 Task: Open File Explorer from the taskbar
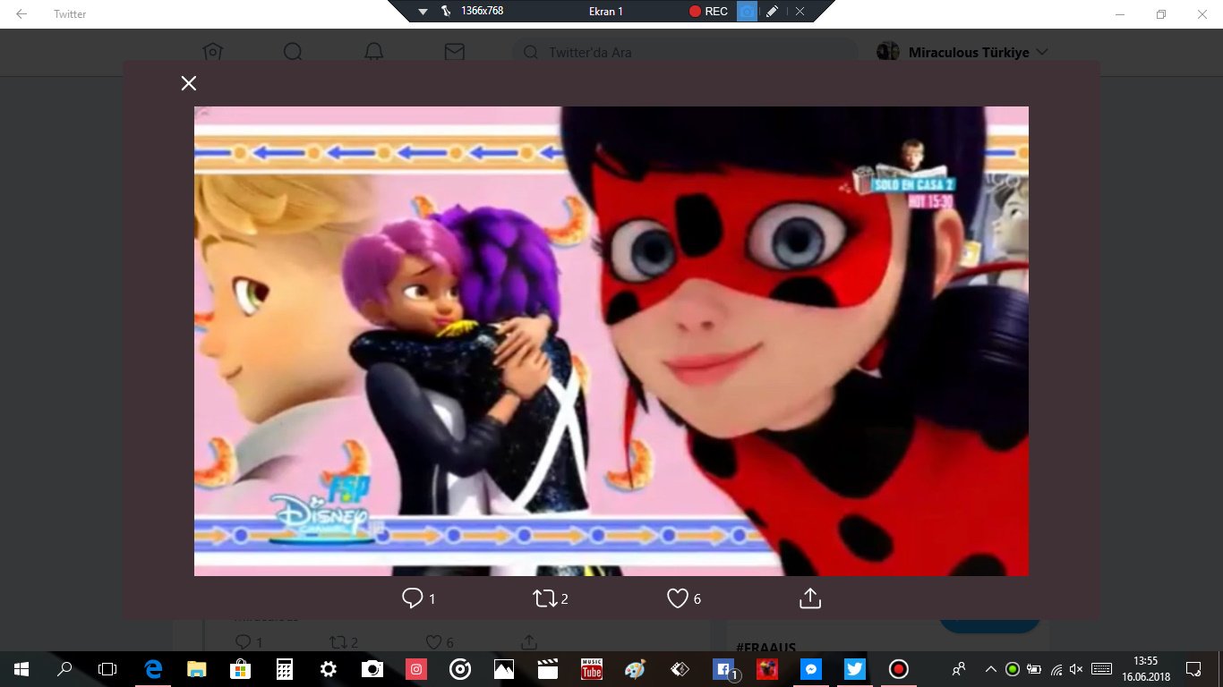197,669
